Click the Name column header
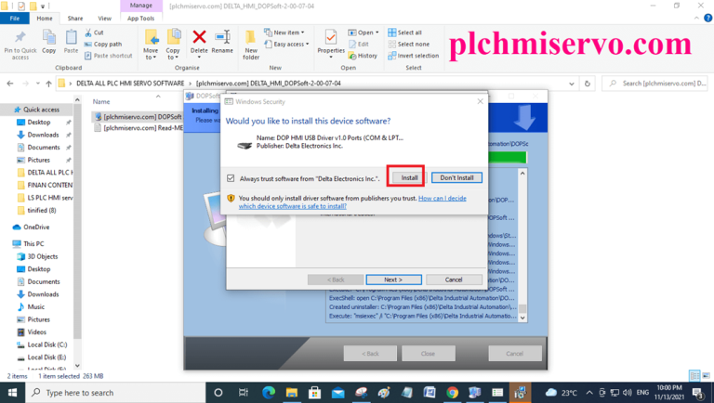The width and height of the screenshot is (714, 403). click(101, 101)
